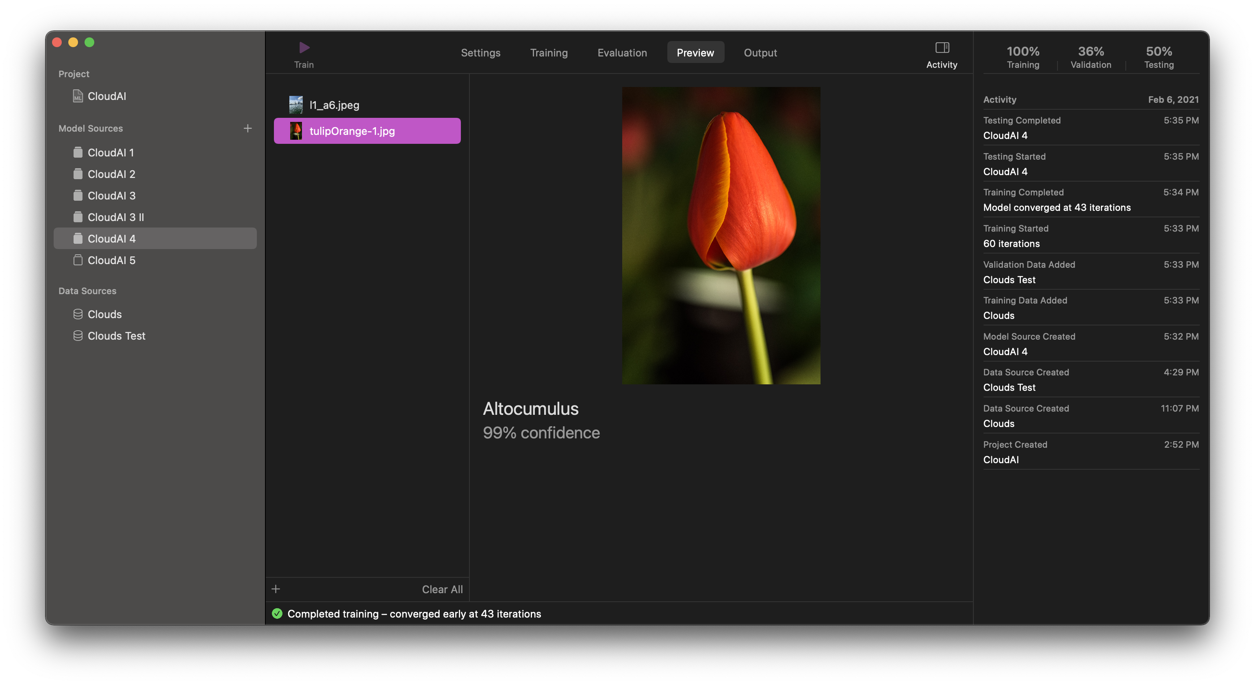The image size is (1255, 685).
Task: Select the Evaluation tab
Action: coord(623,52)
